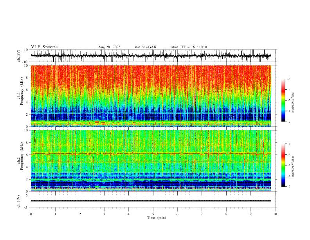Click the "-5" tick on ch.3(V) axis

(x=27, y=207)
